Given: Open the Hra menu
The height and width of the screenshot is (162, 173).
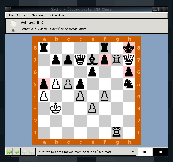Looking at the screenshot, I should [10, 15].
